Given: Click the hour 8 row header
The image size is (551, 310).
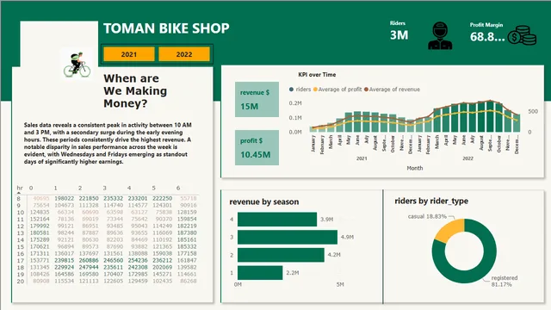Looking at the screenshot, I should [x=19, y=199].
